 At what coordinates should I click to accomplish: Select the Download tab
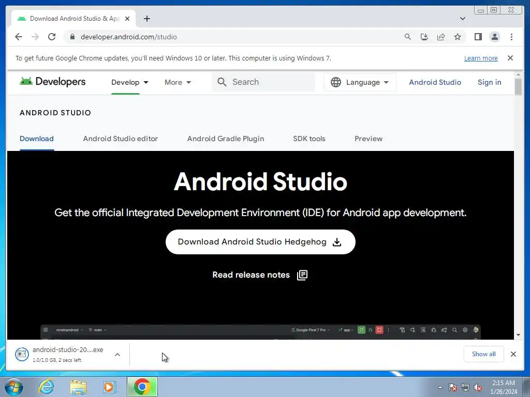click(37, 139)
